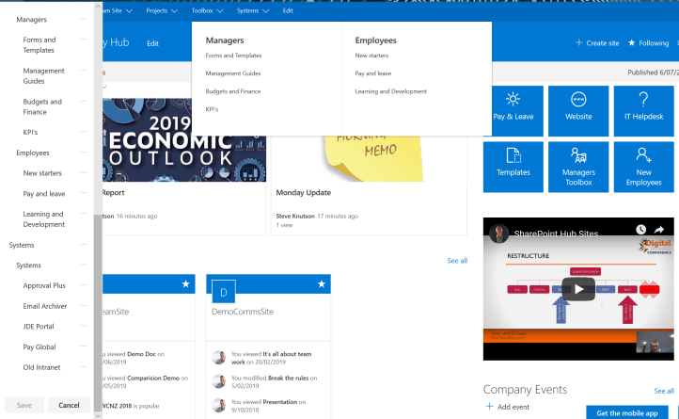This screenshot has width=679, height=419.
Task: Play the SharePoint Hub Sites video
Action: pos(577,288)
